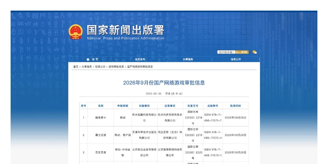The image size is (328, 164).
Task: Click ISBN 978-7-498-17572-4
Action: tap(213, 135)
